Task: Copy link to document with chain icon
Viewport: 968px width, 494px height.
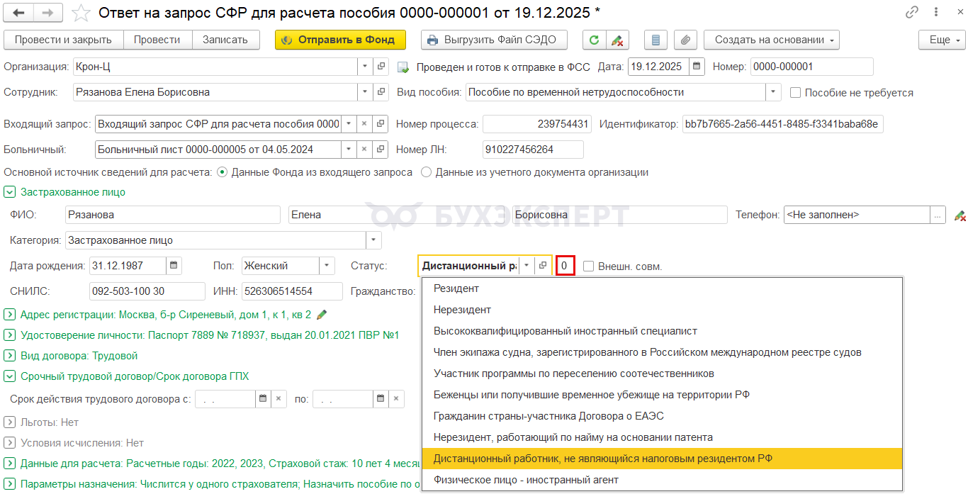Action: [912, 13]
